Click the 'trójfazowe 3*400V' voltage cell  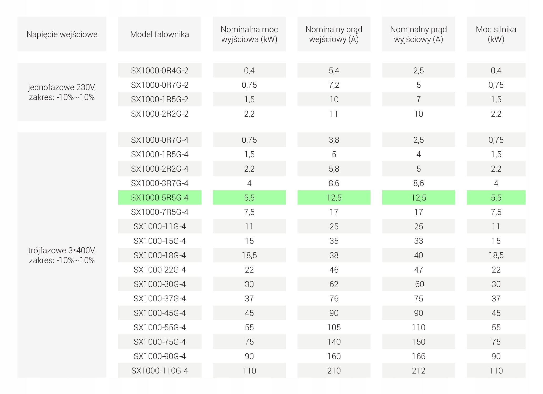point(62,255)
